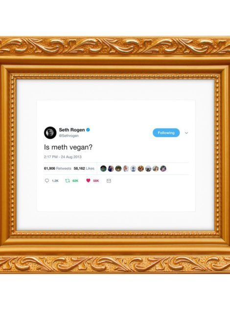
Task: Open the Seth Rogen display name
Action: tap(72, 130)
